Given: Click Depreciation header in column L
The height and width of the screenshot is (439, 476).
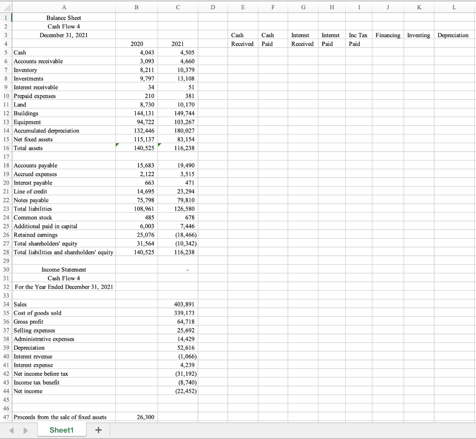Looking at the screenshot, I should point(455,35).
